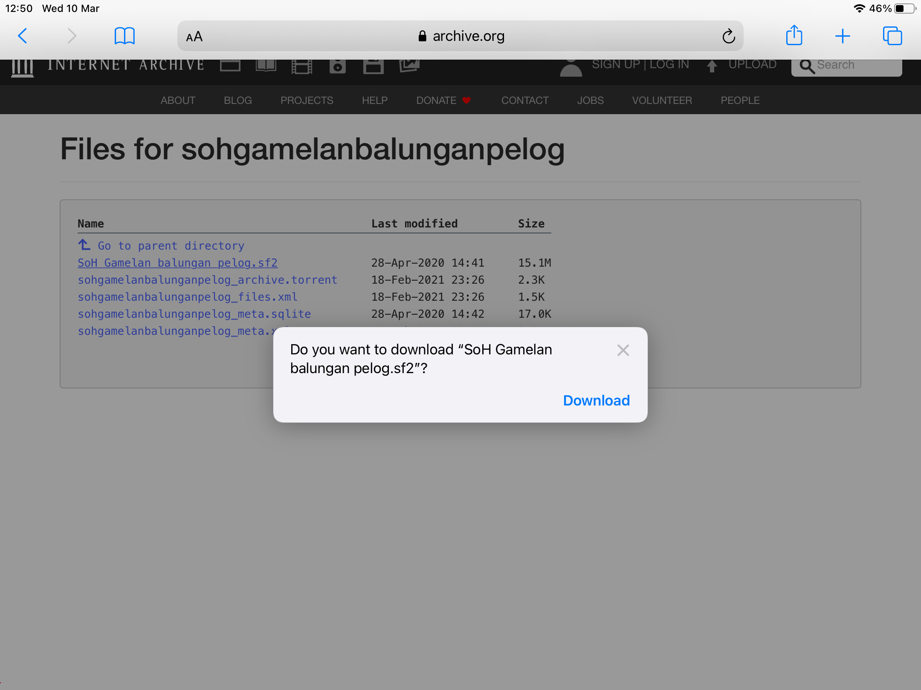Click the Files for sohgamelanbalunganpelog heading

point(313,150)
